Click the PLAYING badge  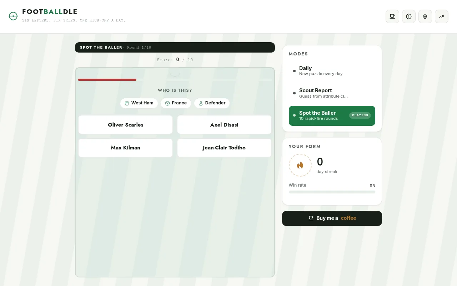pos(360,115)
